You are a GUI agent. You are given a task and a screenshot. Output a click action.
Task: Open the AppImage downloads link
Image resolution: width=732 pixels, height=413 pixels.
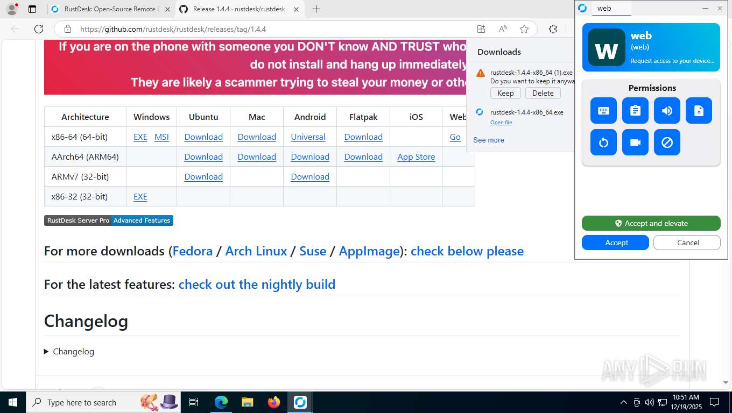coord(369,251)
